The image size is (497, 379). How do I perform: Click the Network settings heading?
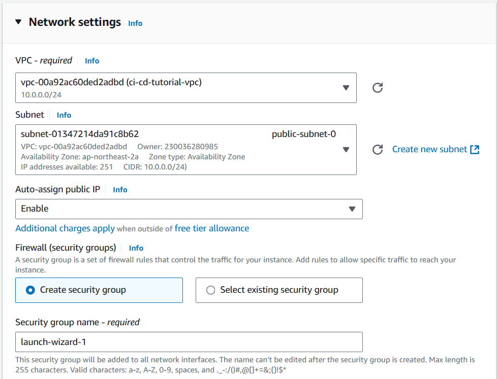(x=75, y=22)
